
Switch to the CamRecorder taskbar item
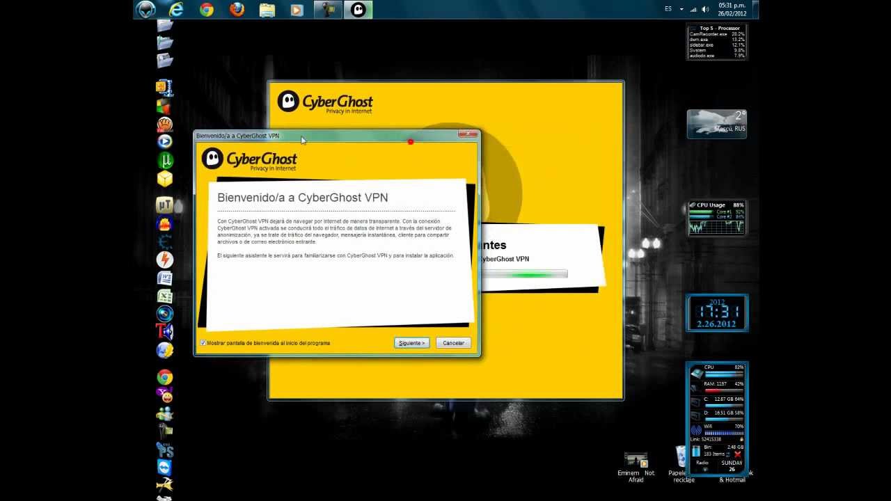click(328, 9)
